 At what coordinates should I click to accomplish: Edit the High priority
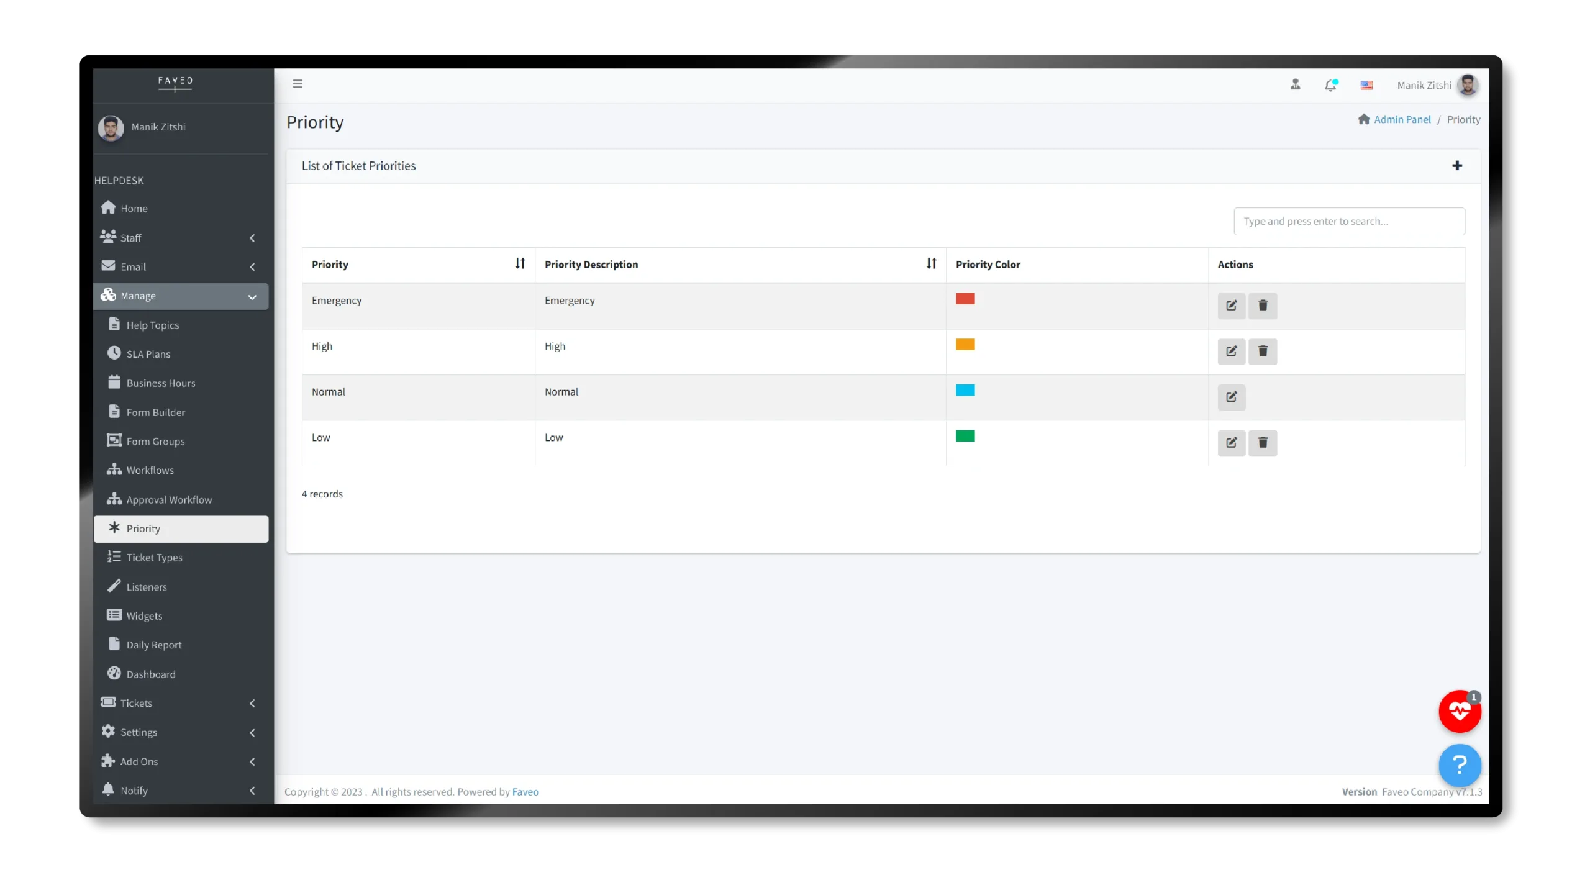pos(1231,352)
